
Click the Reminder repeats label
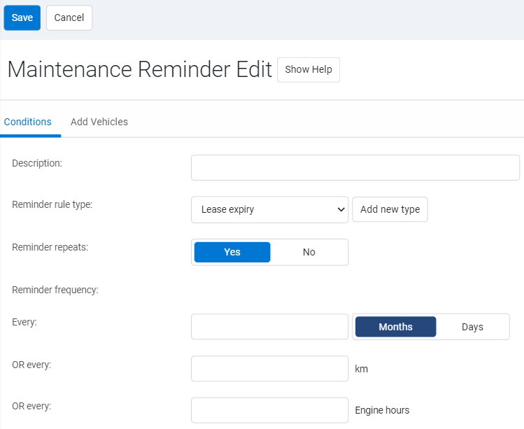50,247
